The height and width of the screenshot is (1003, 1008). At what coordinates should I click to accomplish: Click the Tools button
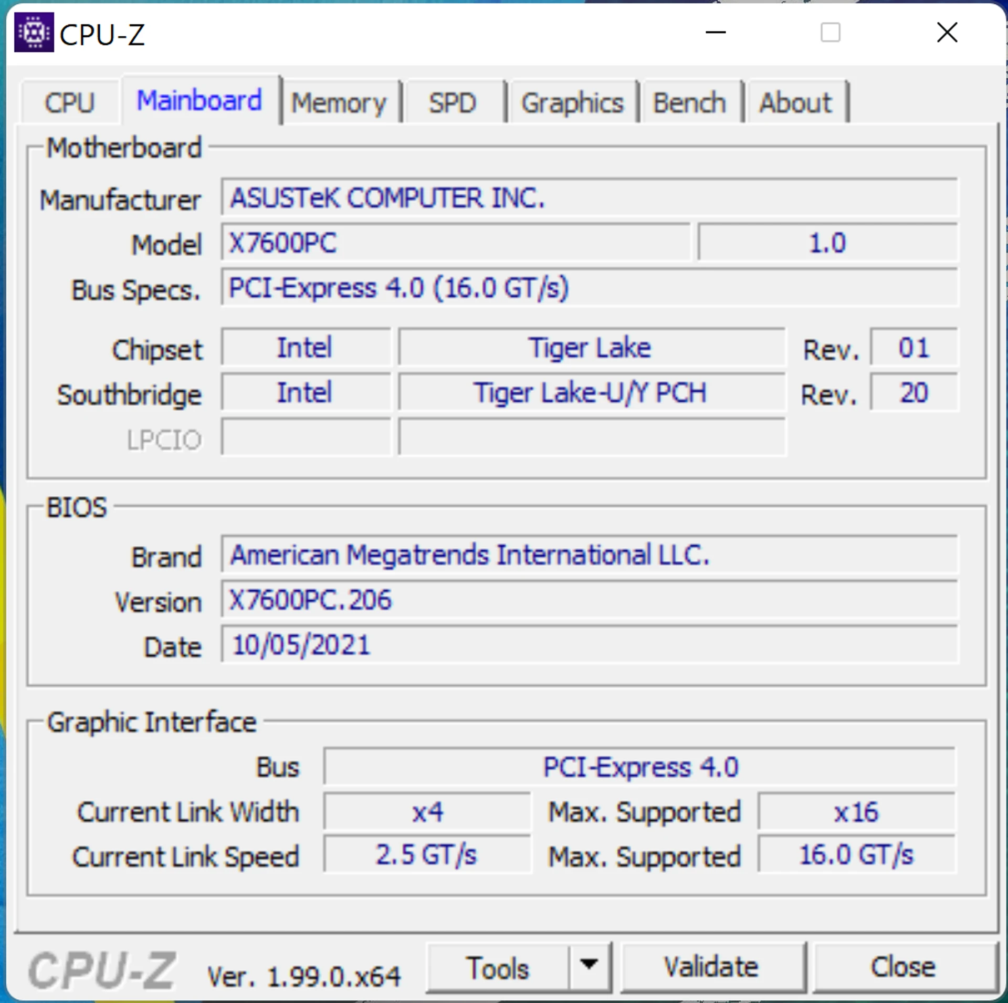[498, 967]
